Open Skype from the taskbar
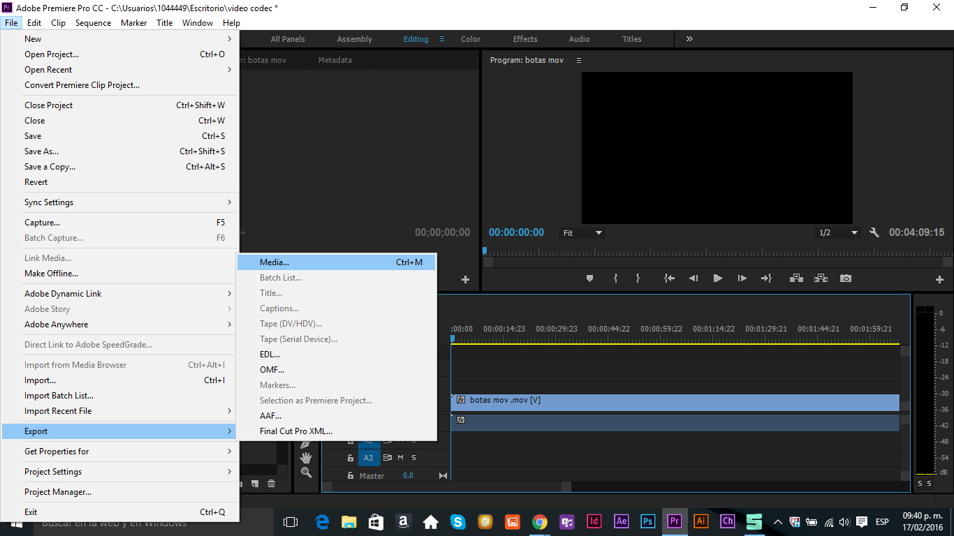The width and height of the screenshot is (954, 536). pos(457,521)
